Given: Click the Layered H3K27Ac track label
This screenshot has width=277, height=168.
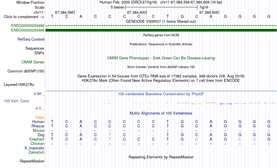Looking at the screenshot, I should [x=19, y=85].
